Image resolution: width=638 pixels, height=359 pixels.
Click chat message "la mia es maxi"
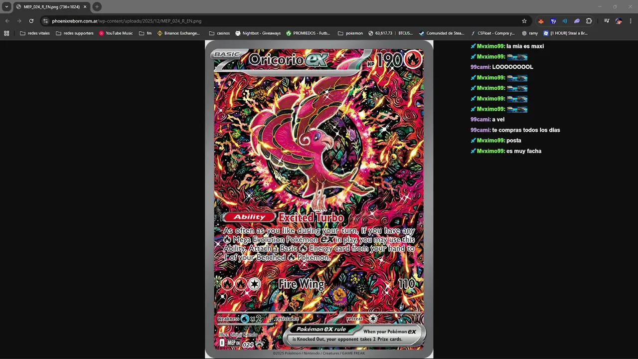pyautogui.click(x=525, y=46)
